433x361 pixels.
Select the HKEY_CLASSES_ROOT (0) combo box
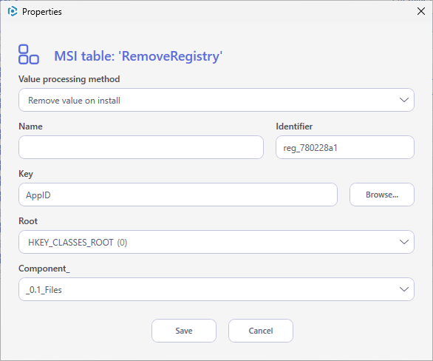pos(216,242)
